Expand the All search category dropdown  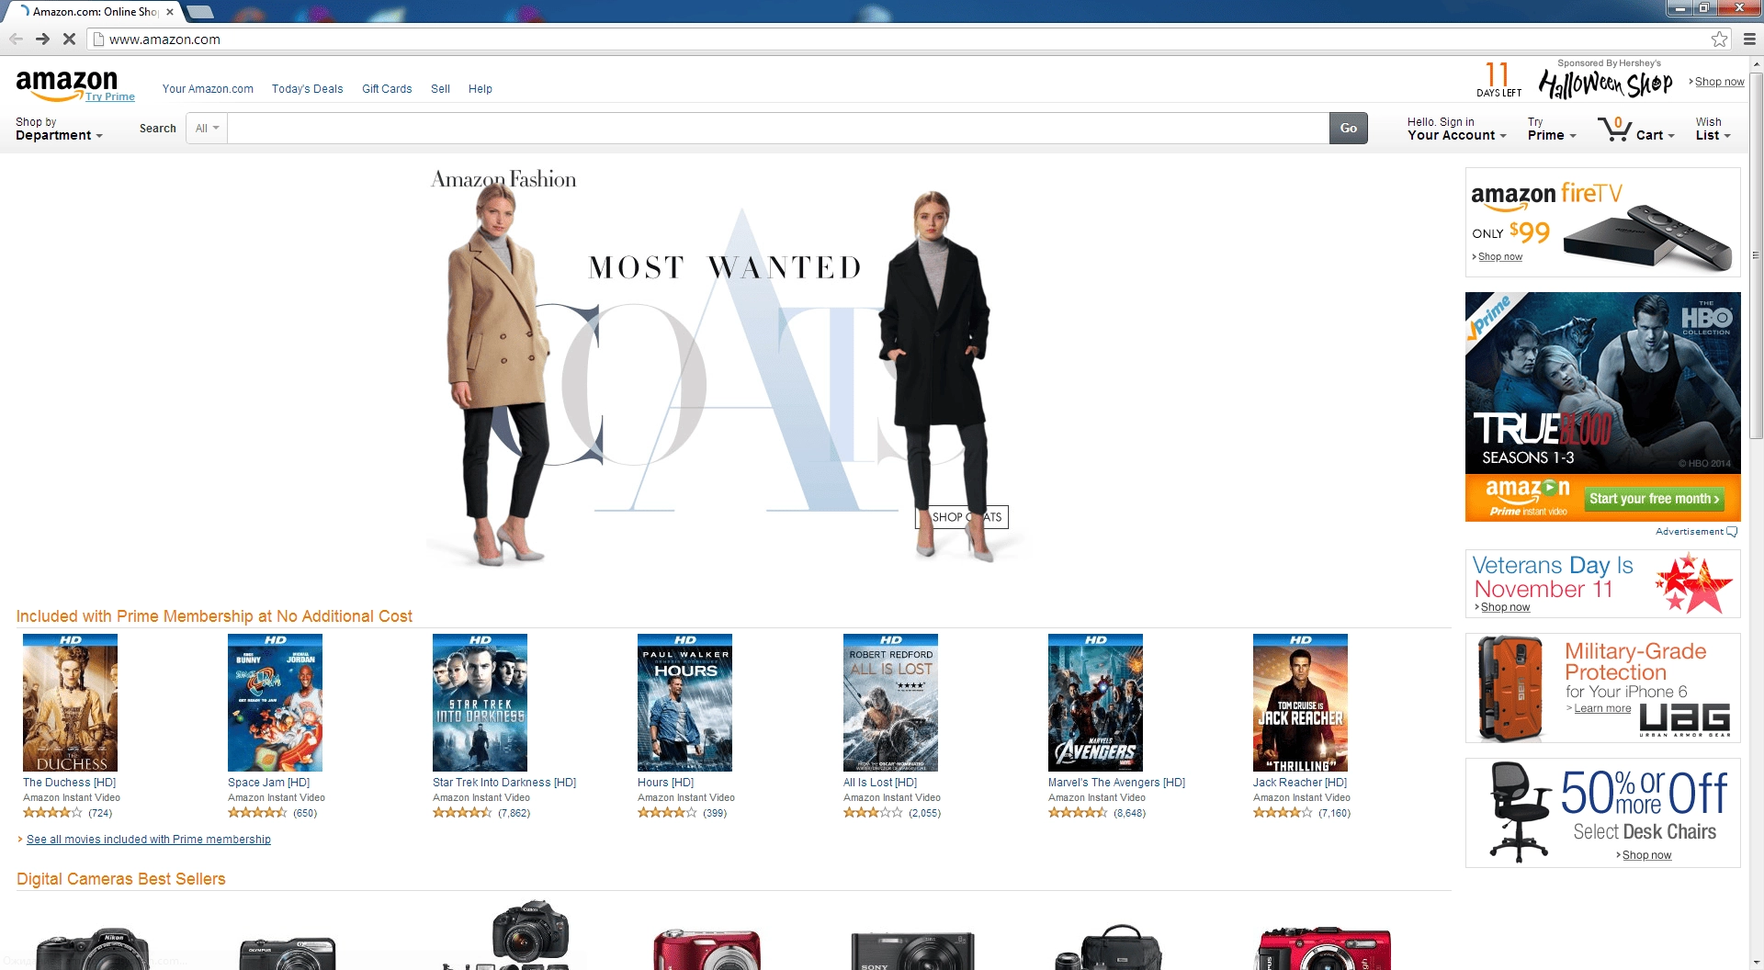(x=207, y=129)
